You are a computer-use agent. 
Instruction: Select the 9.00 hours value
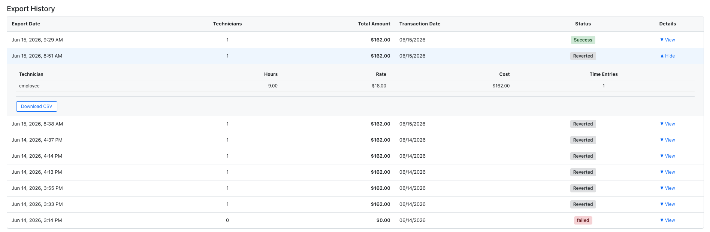tap(273, 86)
